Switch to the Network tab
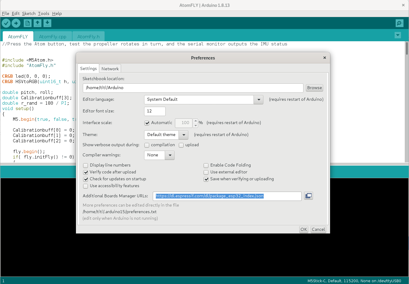 [110, 69]
